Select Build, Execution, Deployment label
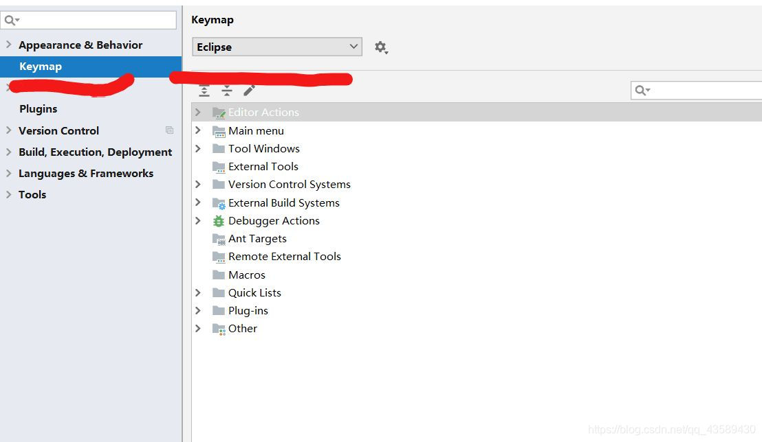The width and height of the screenshot is (762, 442). click(95, 152)
